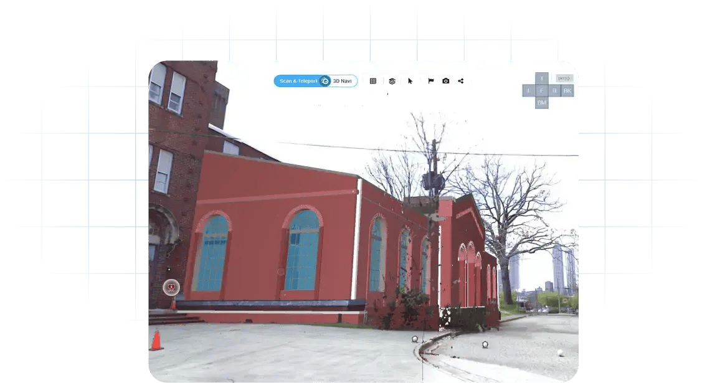
Task: Teleport to the outlined scan sphere on the road
Action: [x=485, y=344]
